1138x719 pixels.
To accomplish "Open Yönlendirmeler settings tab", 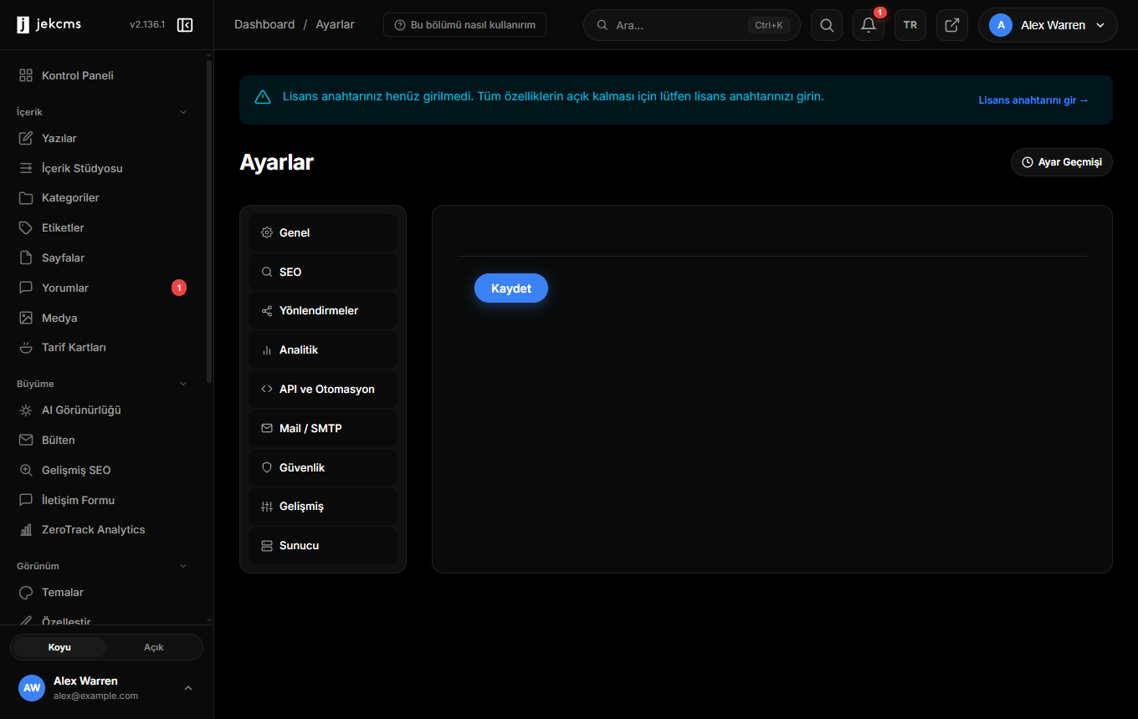I will tap(323, 310).
